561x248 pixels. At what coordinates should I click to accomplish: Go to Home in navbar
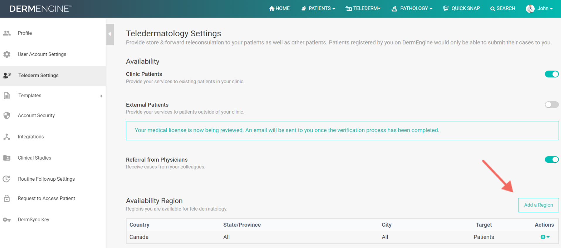[279, 8]
